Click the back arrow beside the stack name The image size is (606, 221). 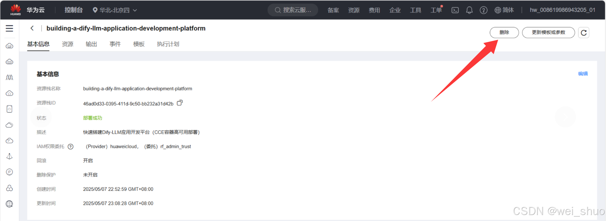coord(32,28)
